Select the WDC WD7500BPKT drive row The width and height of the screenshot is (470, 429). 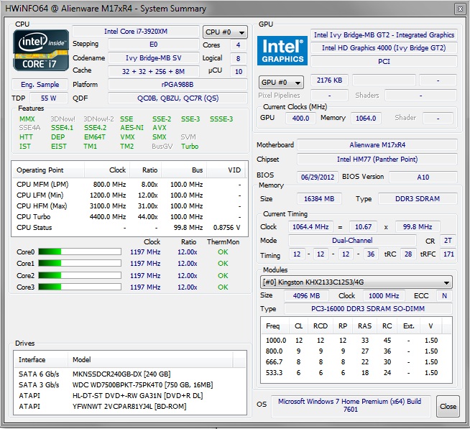coord(129,385)
